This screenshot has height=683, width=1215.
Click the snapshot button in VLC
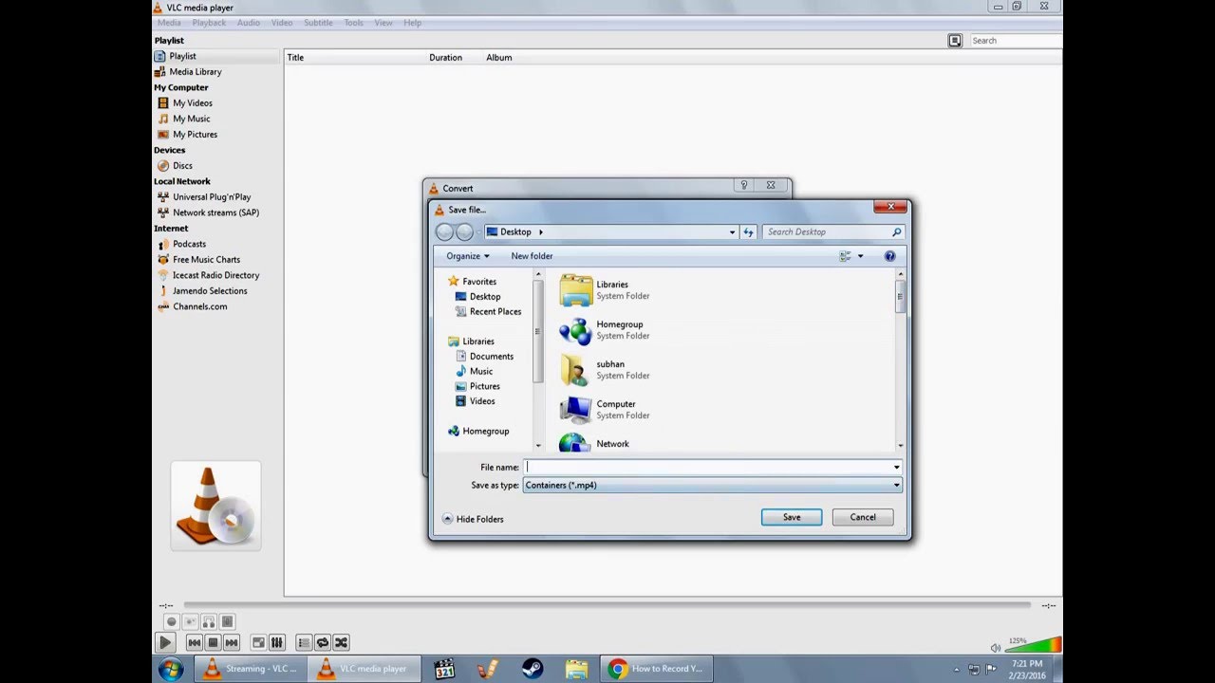(190, 622)
